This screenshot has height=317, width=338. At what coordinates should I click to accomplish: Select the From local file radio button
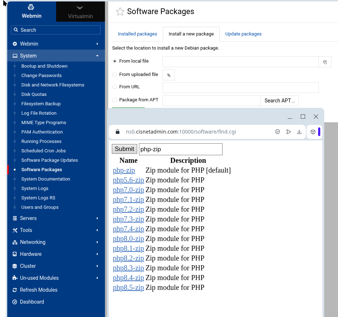tap(115, 61)
